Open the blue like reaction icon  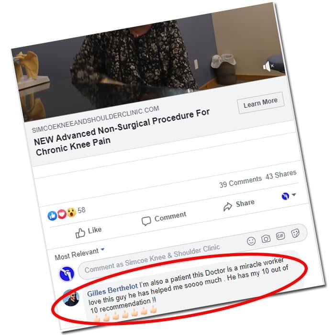coord(52,216)
